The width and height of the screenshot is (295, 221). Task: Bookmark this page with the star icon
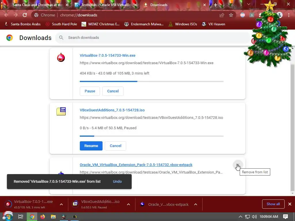[x=231, y=15]
